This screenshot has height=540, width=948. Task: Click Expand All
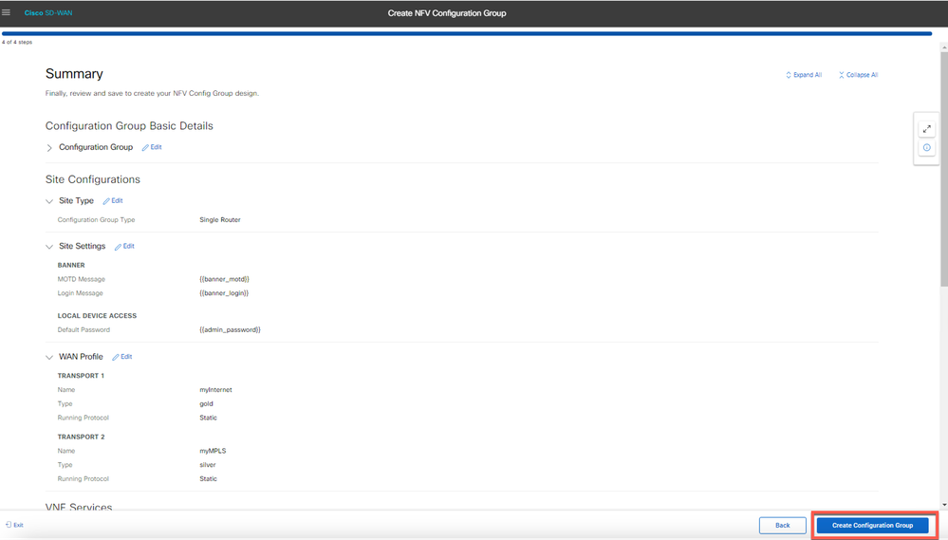click(x=804, y=75)
